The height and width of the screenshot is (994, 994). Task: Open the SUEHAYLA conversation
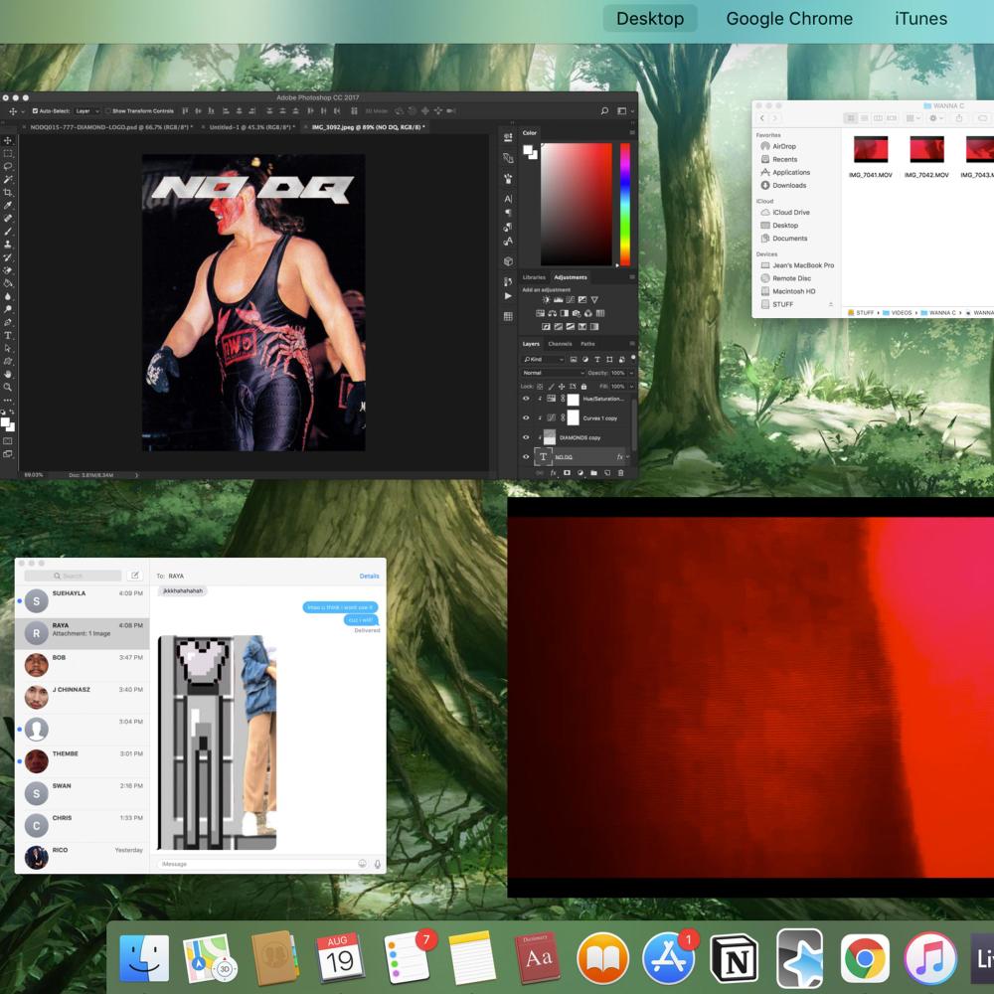(x=83, y=601)
